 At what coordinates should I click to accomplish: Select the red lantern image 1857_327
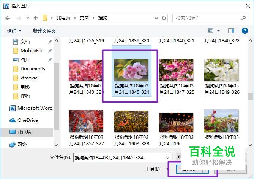86,121
